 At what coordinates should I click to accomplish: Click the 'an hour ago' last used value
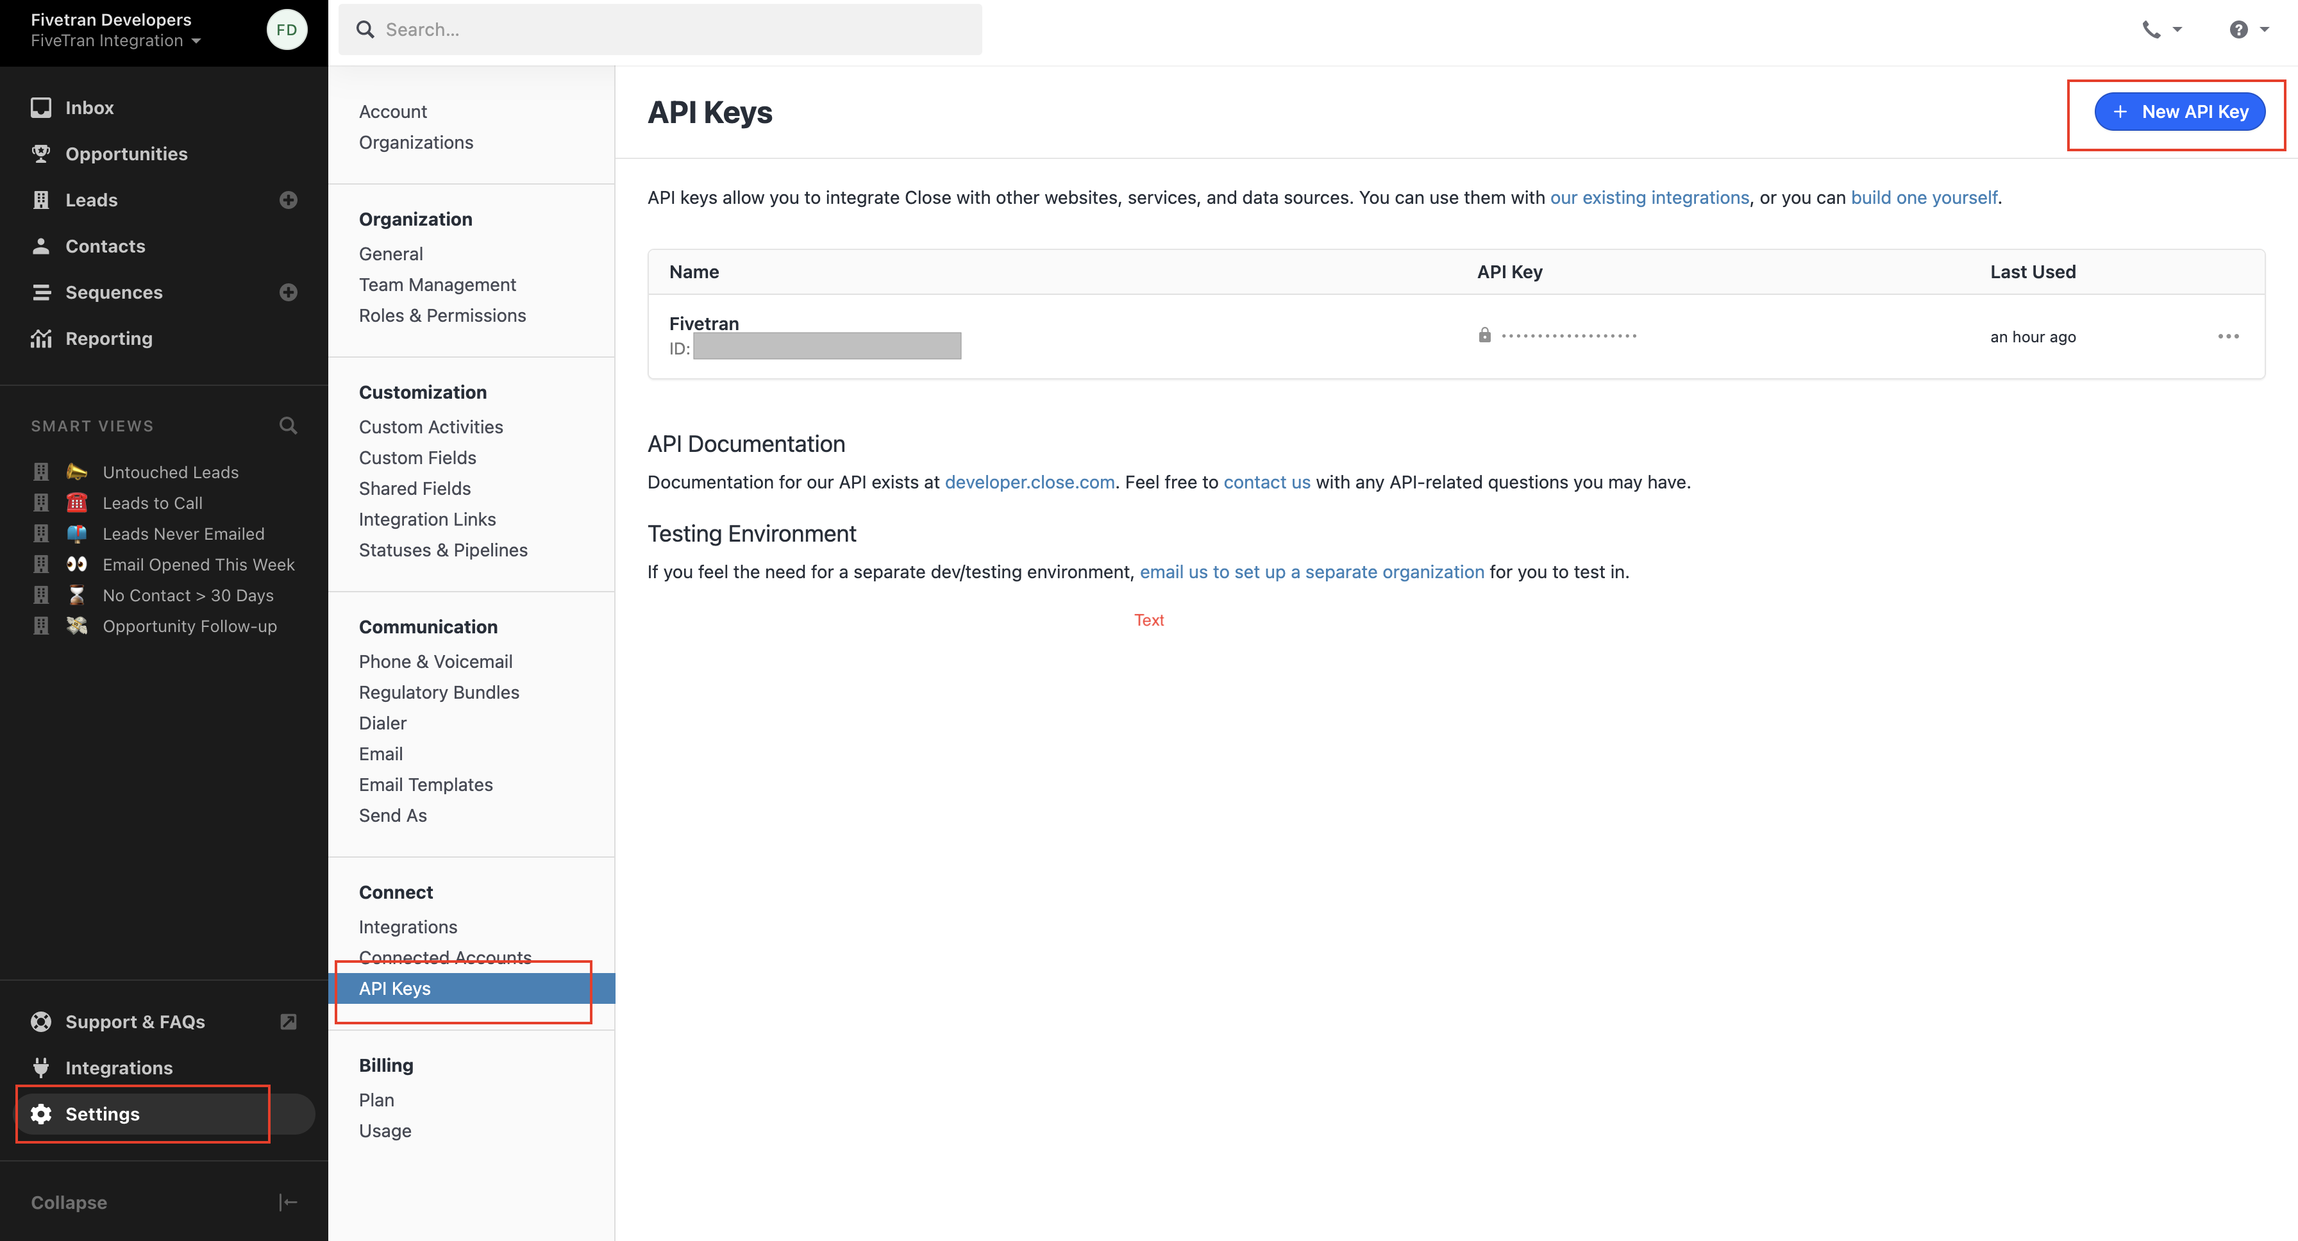click(x=2033, y=337)
